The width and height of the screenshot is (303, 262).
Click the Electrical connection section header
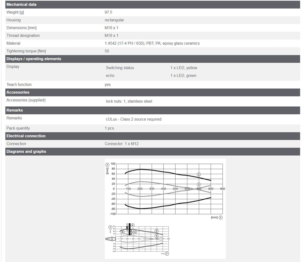[153, 136]
